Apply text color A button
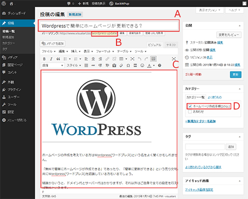This screenshot has height=199, width=248. (x=149, y=65)
